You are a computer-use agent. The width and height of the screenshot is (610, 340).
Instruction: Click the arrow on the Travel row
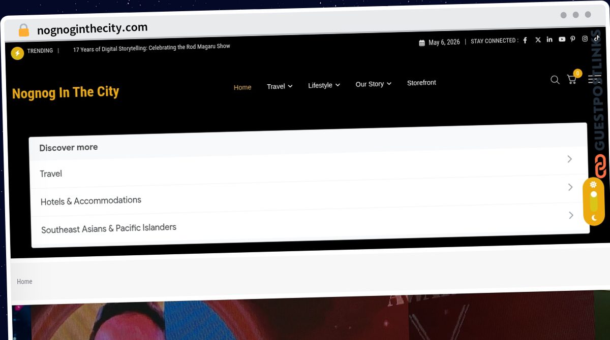[x=569, y=159]
